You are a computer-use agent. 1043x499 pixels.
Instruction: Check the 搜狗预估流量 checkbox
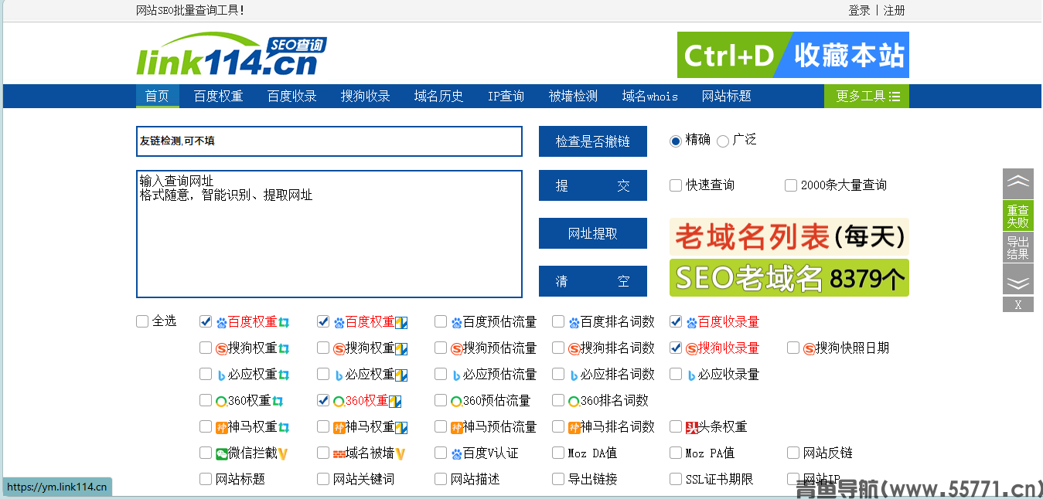coord(441,348)
